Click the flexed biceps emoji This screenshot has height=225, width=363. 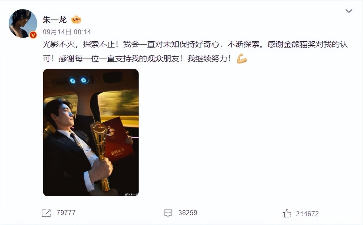tap(242, 59)
